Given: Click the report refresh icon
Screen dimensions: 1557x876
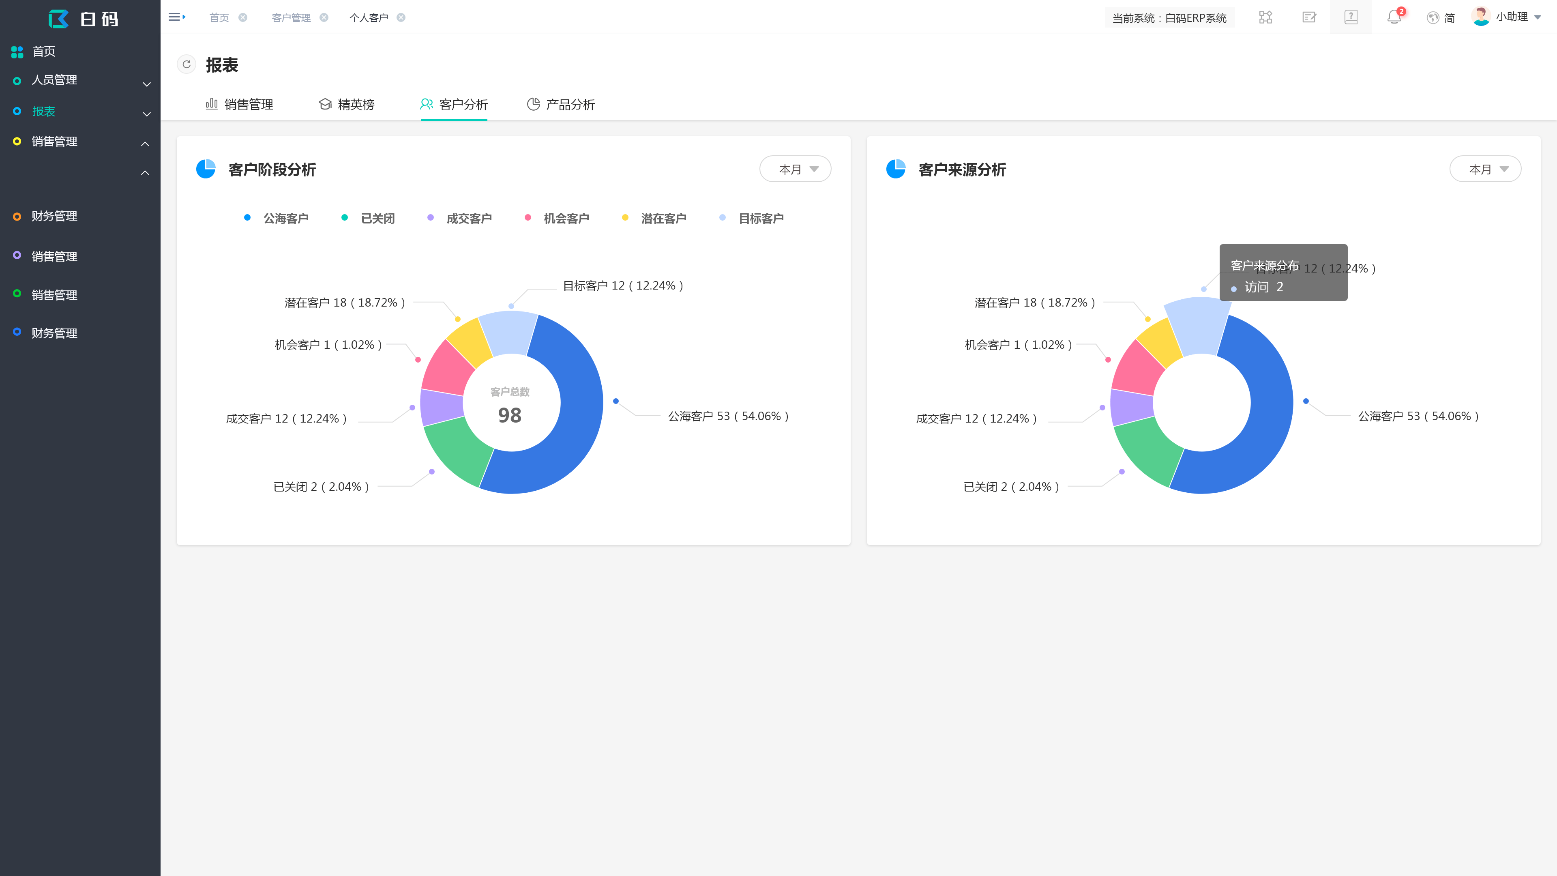Looking at the screenshot, I should click(186, 64).
